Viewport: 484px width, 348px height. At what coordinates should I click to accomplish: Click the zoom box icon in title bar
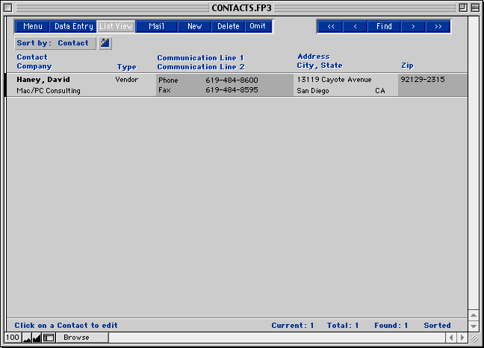point(463,7)
